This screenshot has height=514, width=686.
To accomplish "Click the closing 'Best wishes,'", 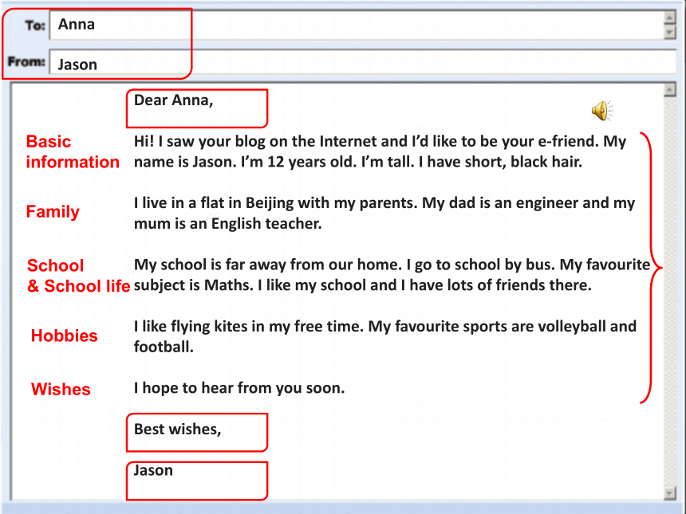I will tap(178, 430).
